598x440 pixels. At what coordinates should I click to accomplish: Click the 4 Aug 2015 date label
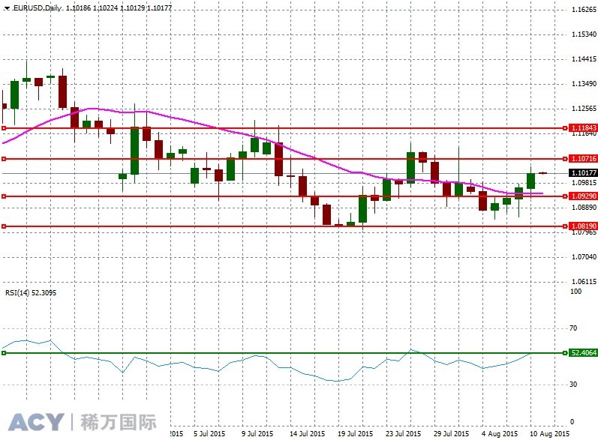pos(500,433)
